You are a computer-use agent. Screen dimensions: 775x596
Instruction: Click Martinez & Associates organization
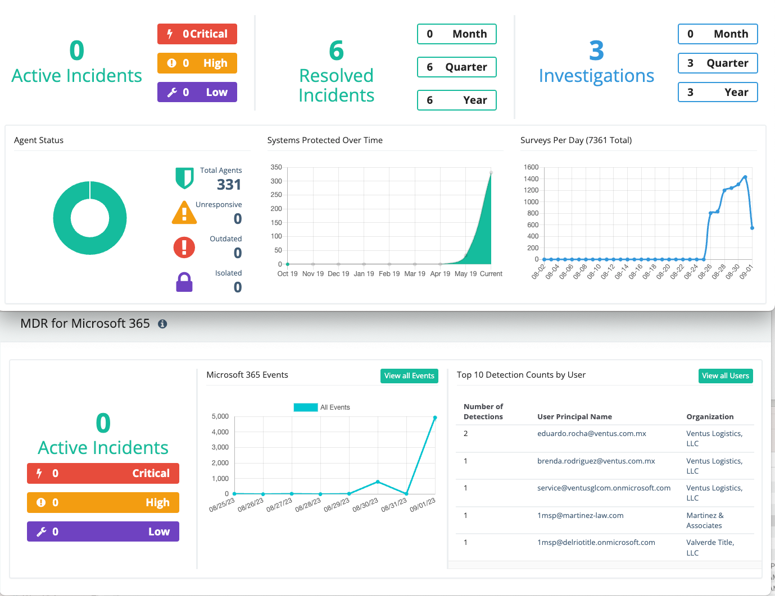(x=705, y=520)
